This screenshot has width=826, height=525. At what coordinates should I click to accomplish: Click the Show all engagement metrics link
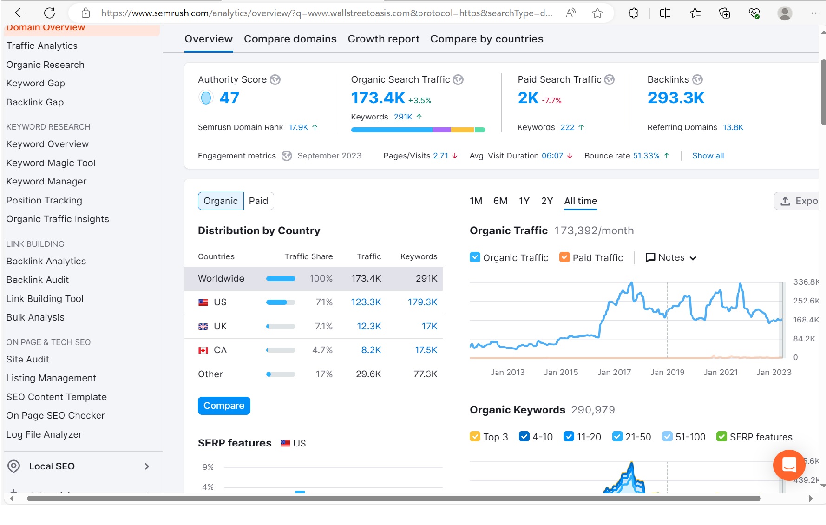(x=708, y=156)
